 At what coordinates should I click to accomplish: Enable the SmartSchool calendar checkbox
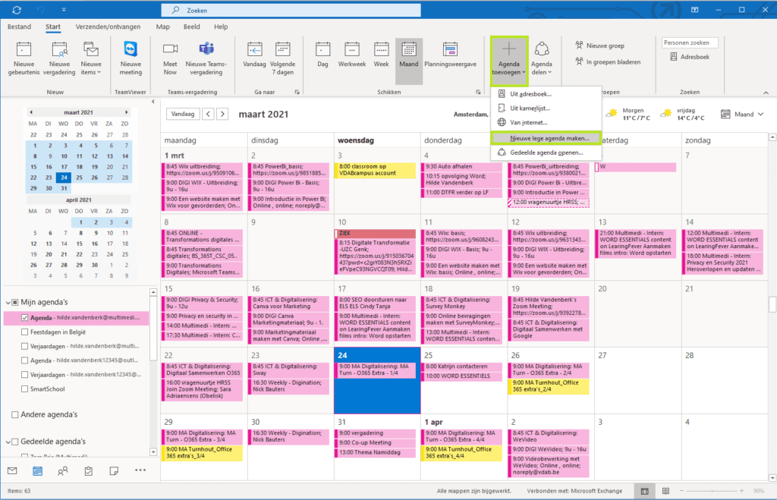[x=25, y=389]
